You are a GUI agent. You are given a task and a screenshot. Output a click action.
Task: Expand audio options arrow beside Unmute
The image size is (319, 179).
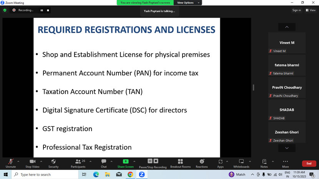18,161
